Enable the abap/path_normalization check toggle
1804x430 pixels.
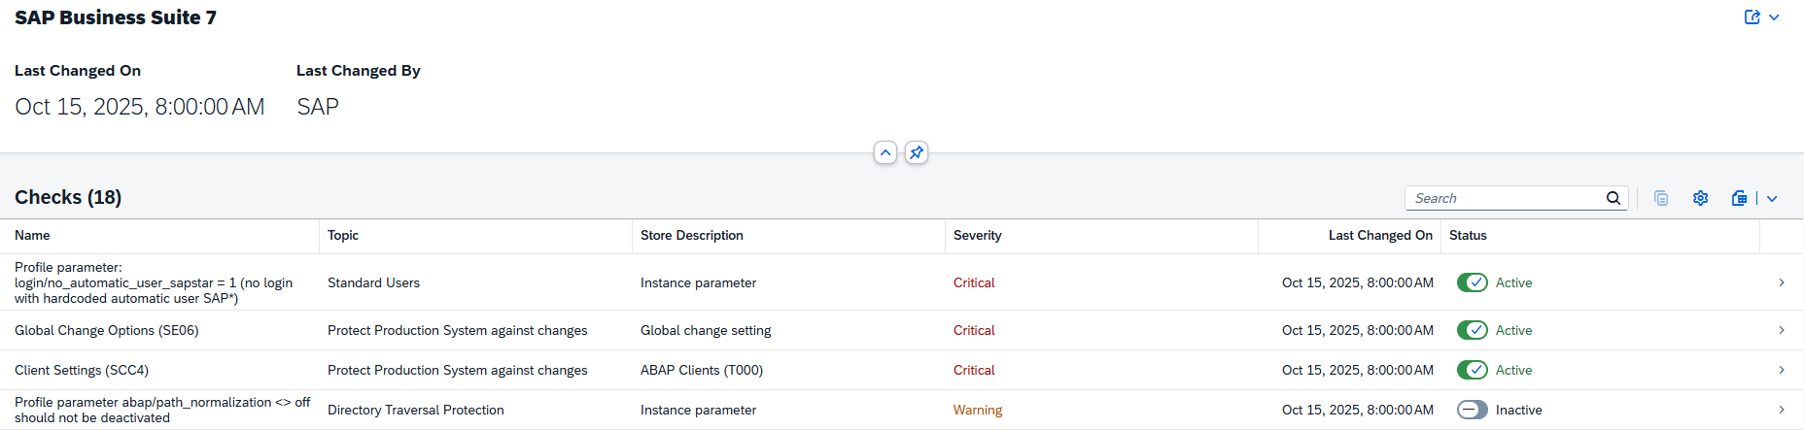pos(1472,410)
